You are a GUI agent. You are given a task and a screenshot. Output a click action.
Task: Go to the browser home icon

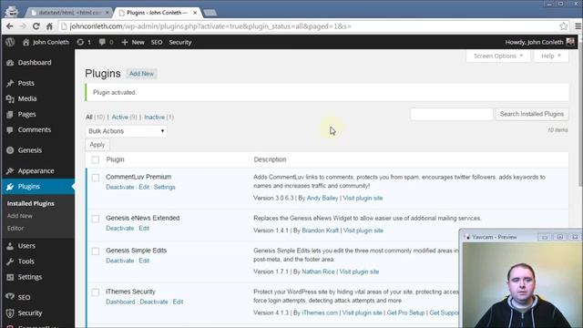pyautogui.click(x=49, y=26)
